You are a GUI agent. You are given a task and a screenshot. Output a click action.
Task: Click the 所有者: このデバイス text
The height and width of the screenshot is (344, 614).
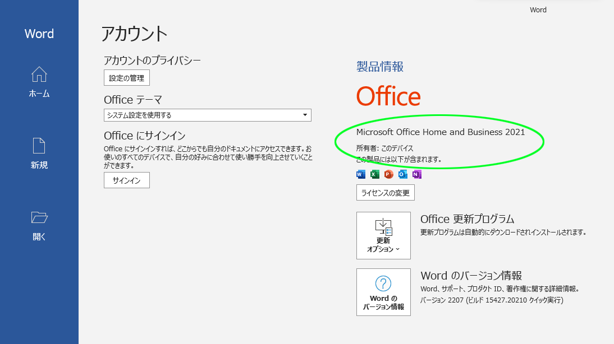point(384,148)
